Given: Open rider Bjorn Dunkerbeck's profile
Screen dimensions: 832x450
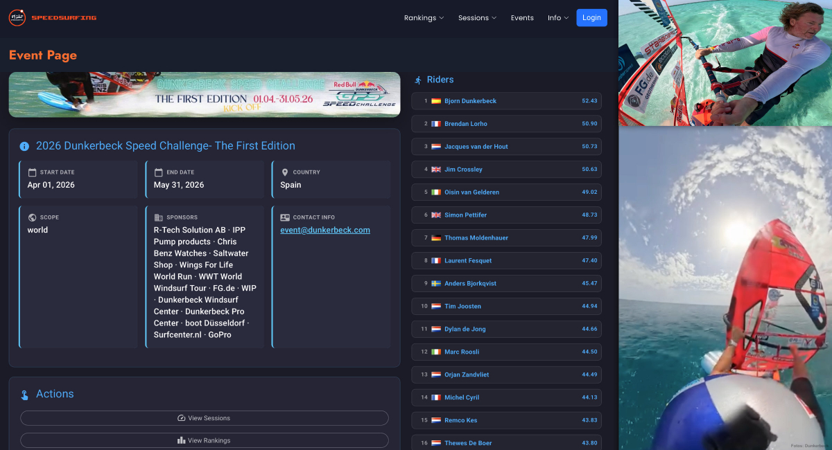Looking at the screenshot, I should (x=470, y=101).
